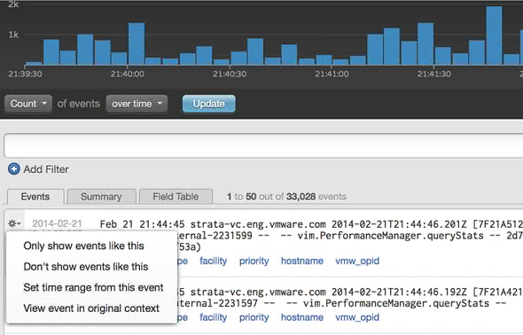Click priority field in first event

tap(254, 261)
